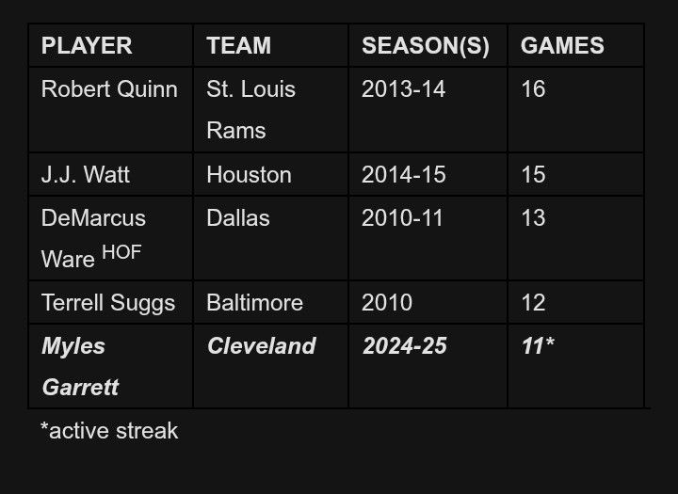This screenshot has height=494, width=678.
Task: Click the Houston team cell
Action: [x=270, y=175]
